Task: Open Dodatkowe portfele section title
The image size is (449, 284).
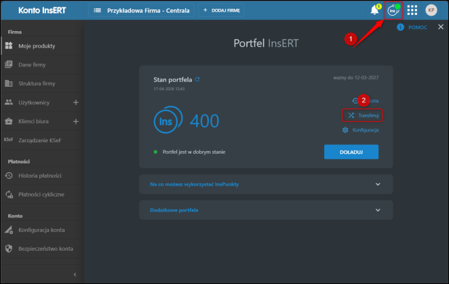Action: coord(174,210)
